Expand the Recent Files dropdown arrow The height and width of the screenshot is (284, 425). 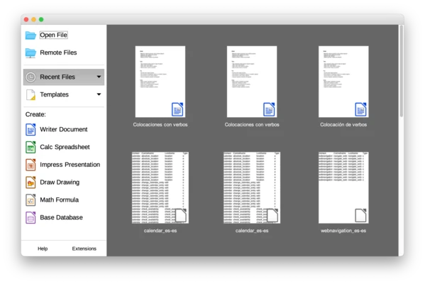[x=99, y=77]
